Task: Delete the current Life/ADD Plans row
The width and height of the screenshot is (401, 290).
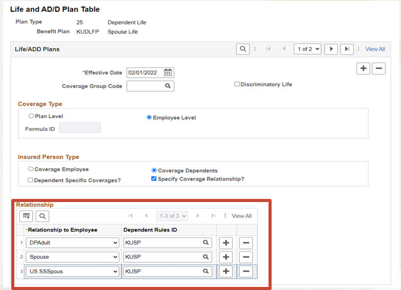Action: pyautogui.click(x=378, y=69)
